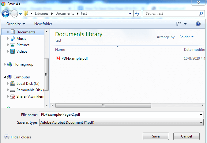Select Pictures library in sidebar

[x=23, y=45]
